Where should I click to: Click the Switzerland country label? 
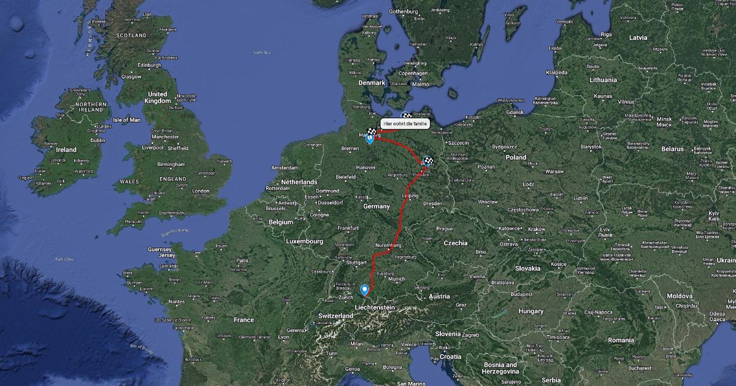pyautogui.click(x=335, y=316)
